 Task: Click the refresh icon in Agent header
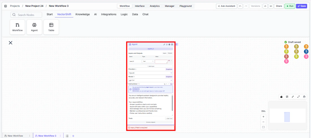167,44
